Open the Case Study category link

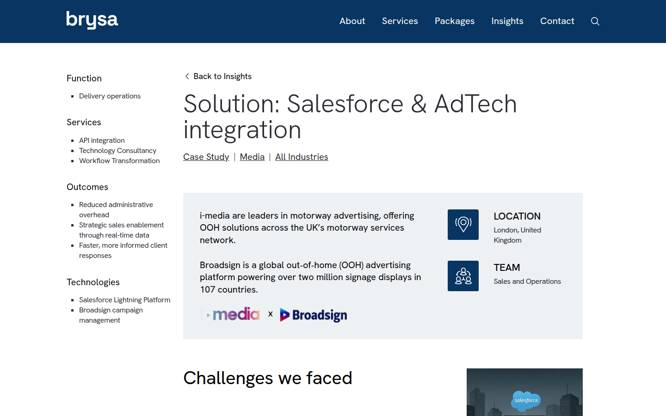[x=206, y=157]
